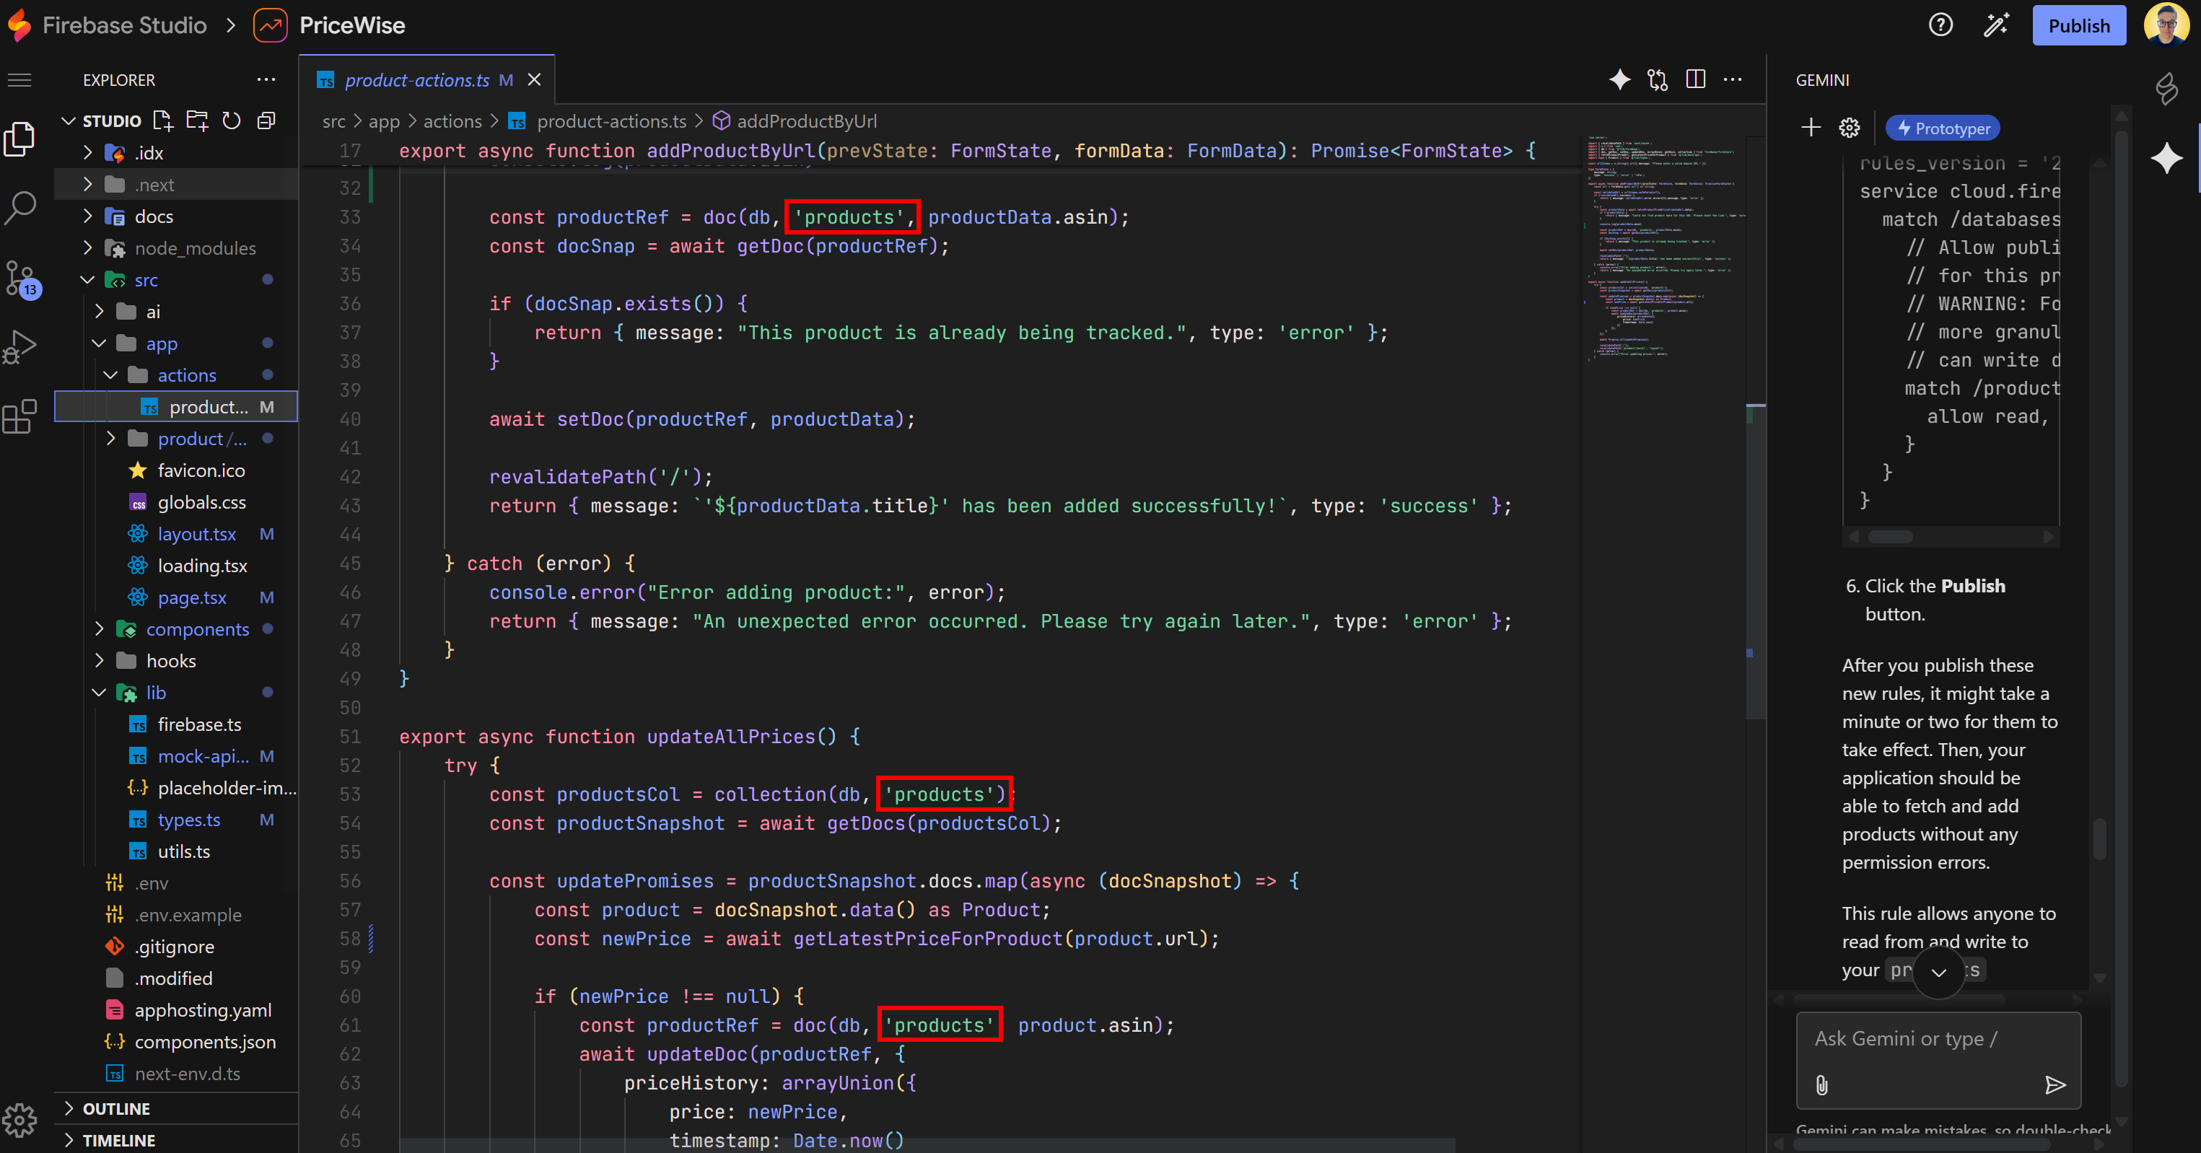Open Source Control view with 13 badge
Viewport: 2201px width, 1153px height.
tap(20, 278)
